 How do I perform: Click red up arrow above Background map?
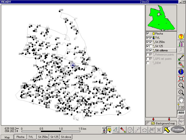(153, 119)
